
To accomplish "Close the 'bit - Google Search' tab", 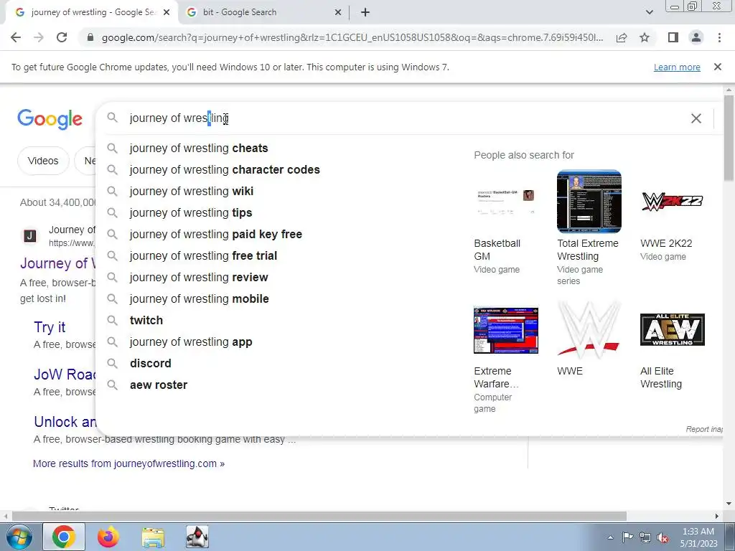I will 338,13.
